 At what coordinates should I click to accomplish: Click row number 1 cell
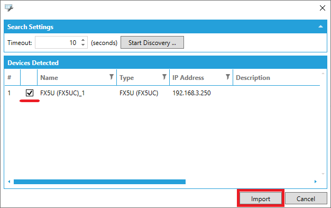tap(9, 93)
